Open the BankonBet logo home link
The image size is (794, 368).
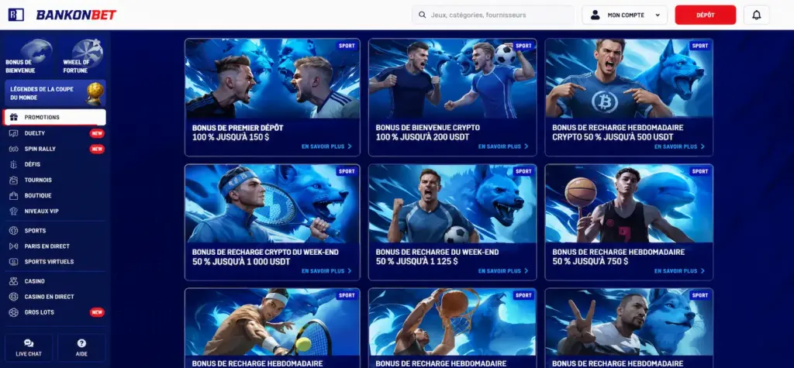[x=76, y=15]
